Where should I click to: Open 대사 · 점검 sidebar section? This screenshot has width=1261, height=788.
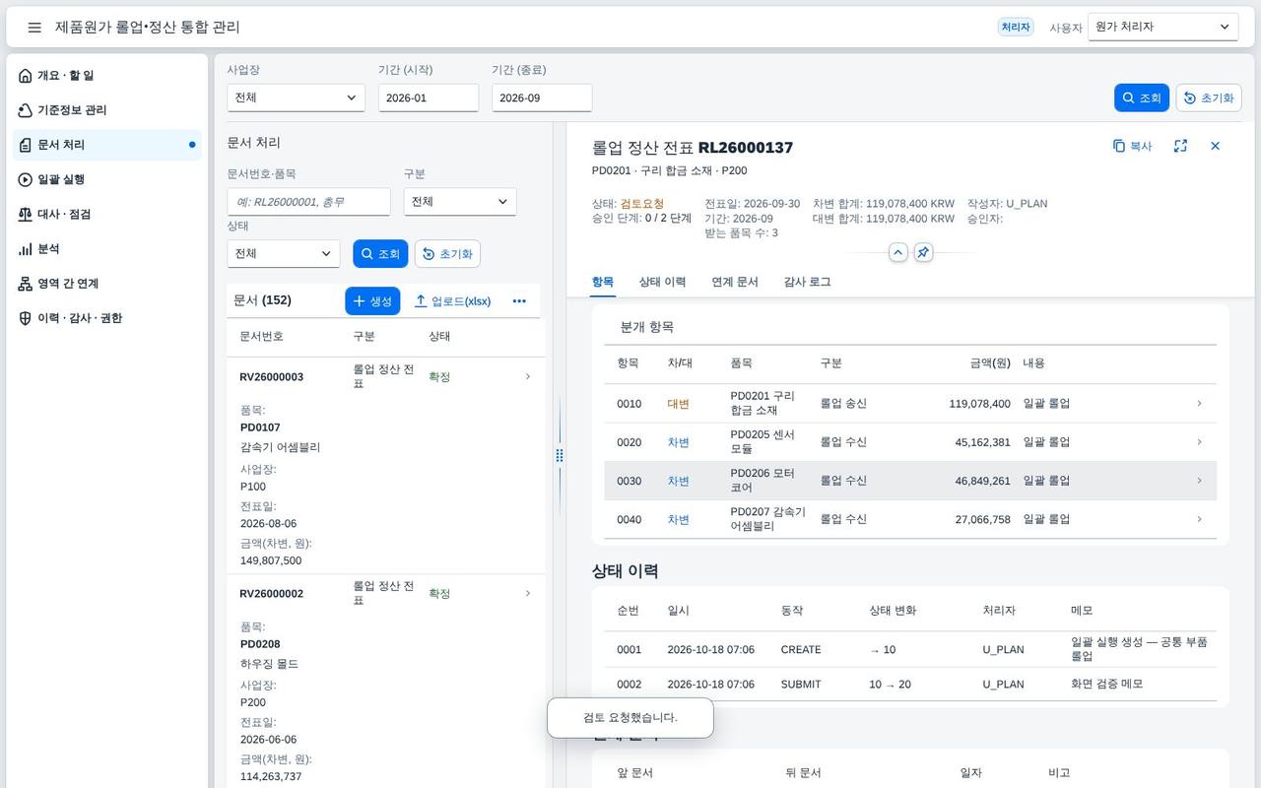(x=106, y=214)
